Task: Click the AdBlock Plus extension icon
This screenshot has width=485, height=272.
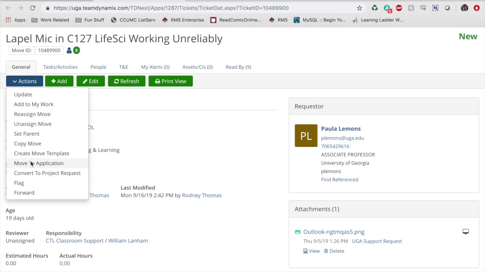Action: [x=399, y=8]
